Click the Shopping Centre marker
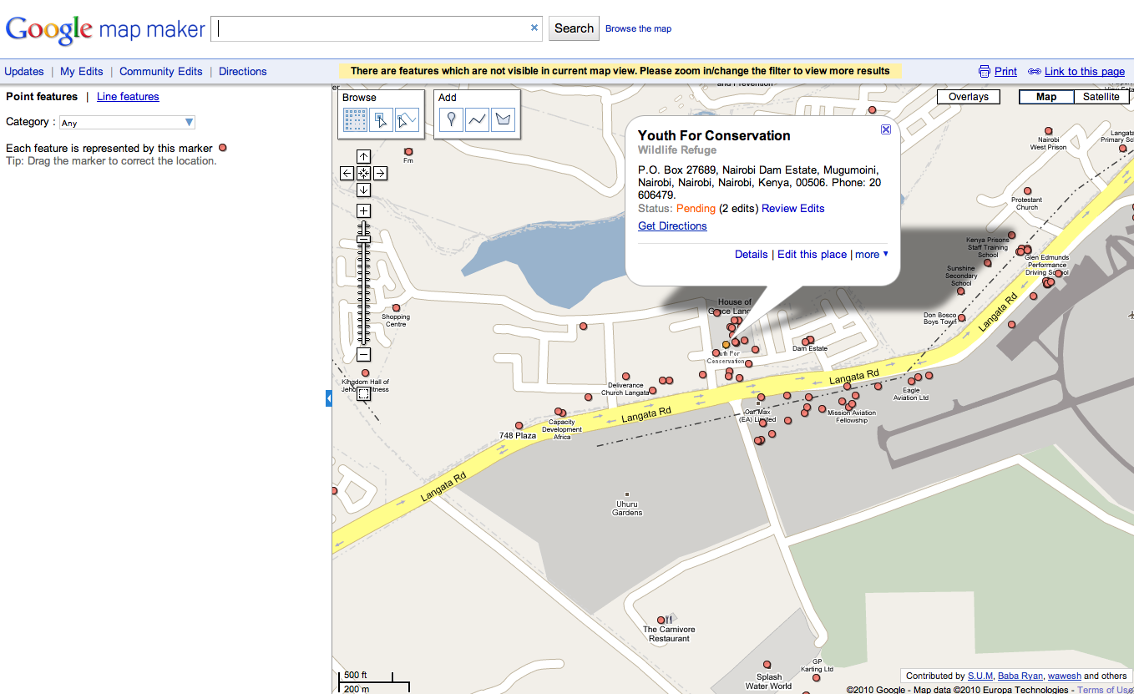Image resolution: width=1134 pixels, height=694 pixels. coord(396,307)
